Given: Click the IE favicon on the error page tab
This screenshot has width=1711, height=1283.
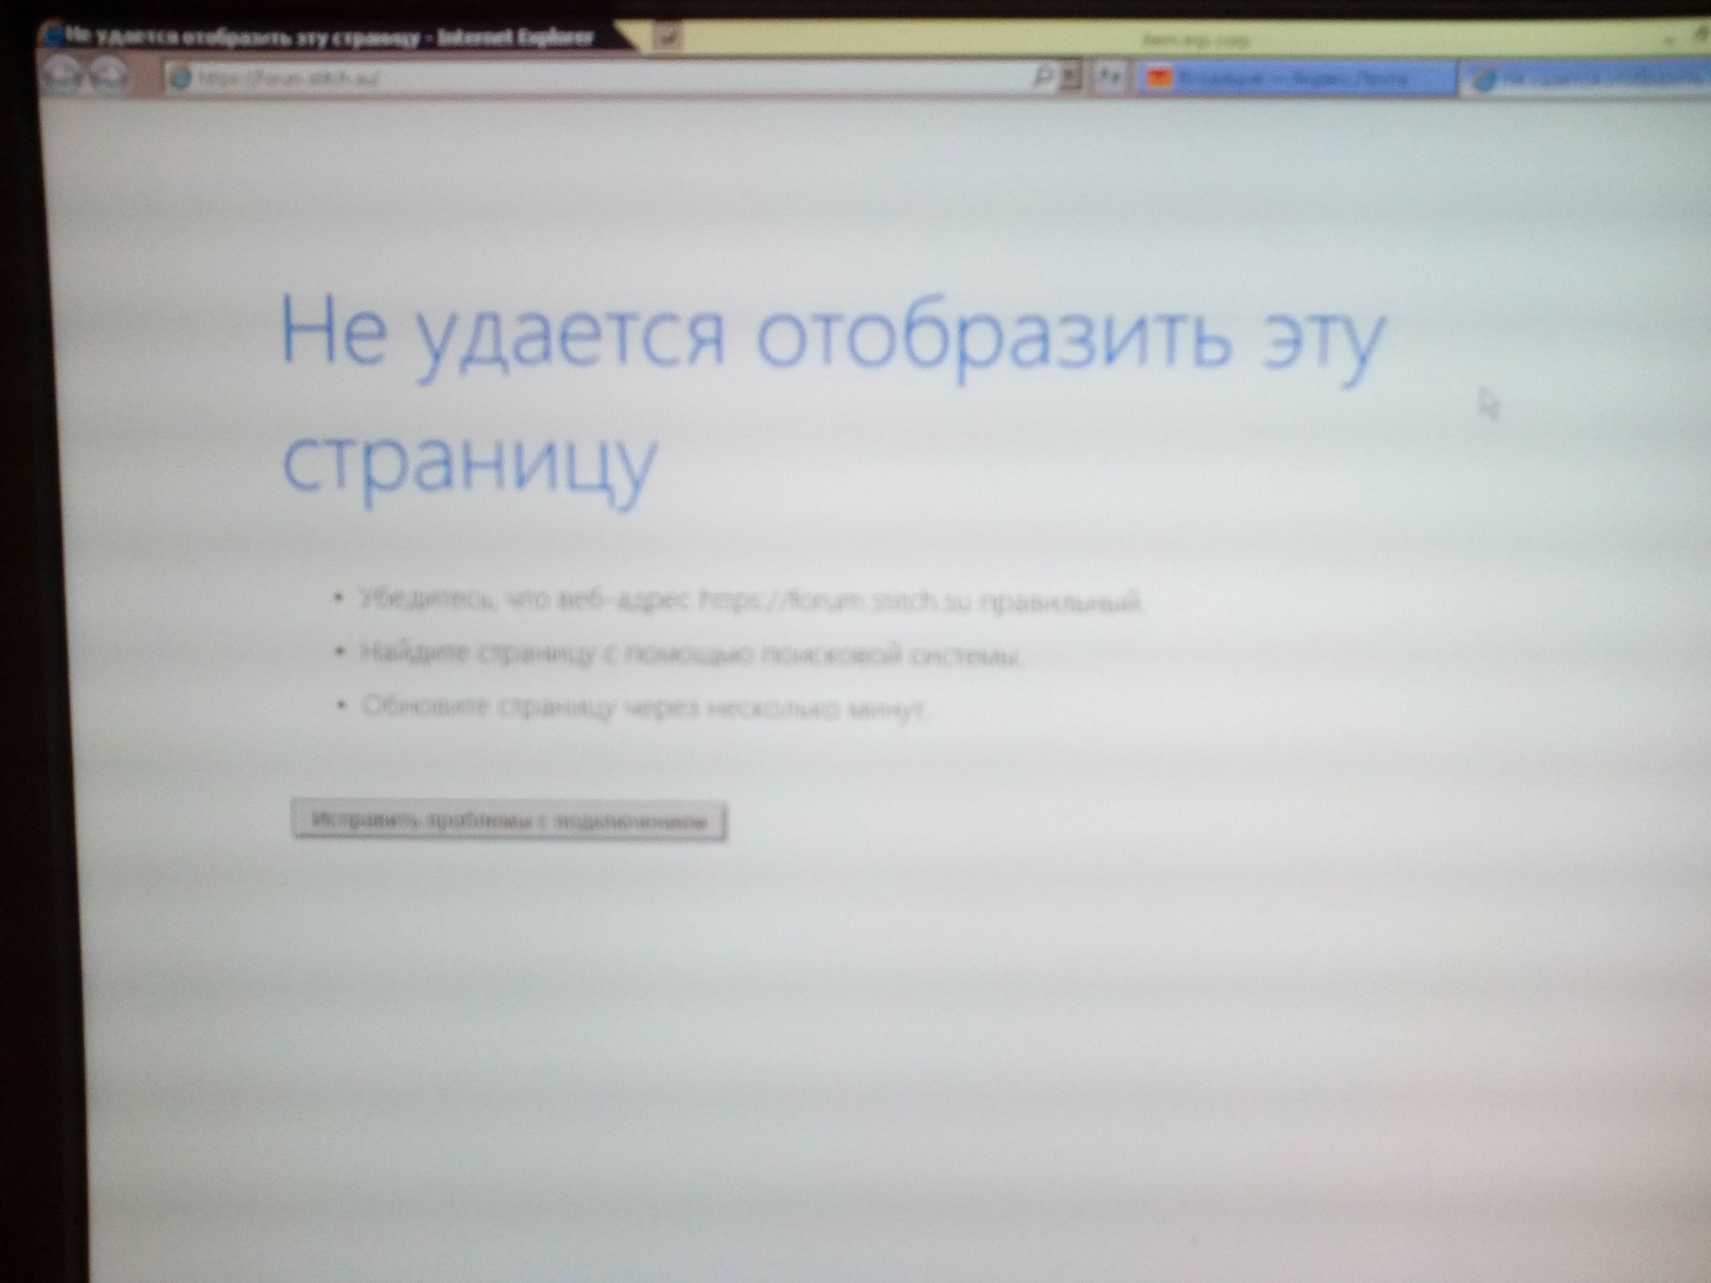Looking at the screenshot, I should point(1486,79).
